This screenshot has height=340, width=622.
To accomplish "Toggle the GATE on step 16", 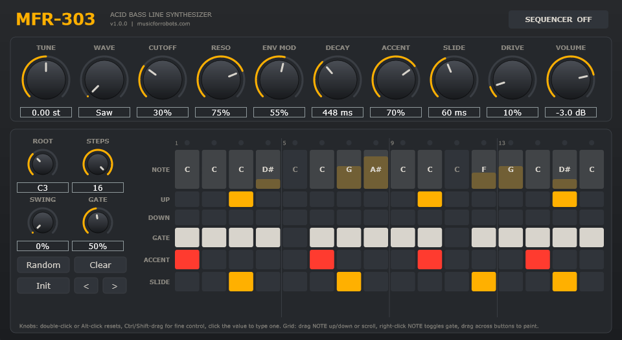I will [x=592, y=237].
